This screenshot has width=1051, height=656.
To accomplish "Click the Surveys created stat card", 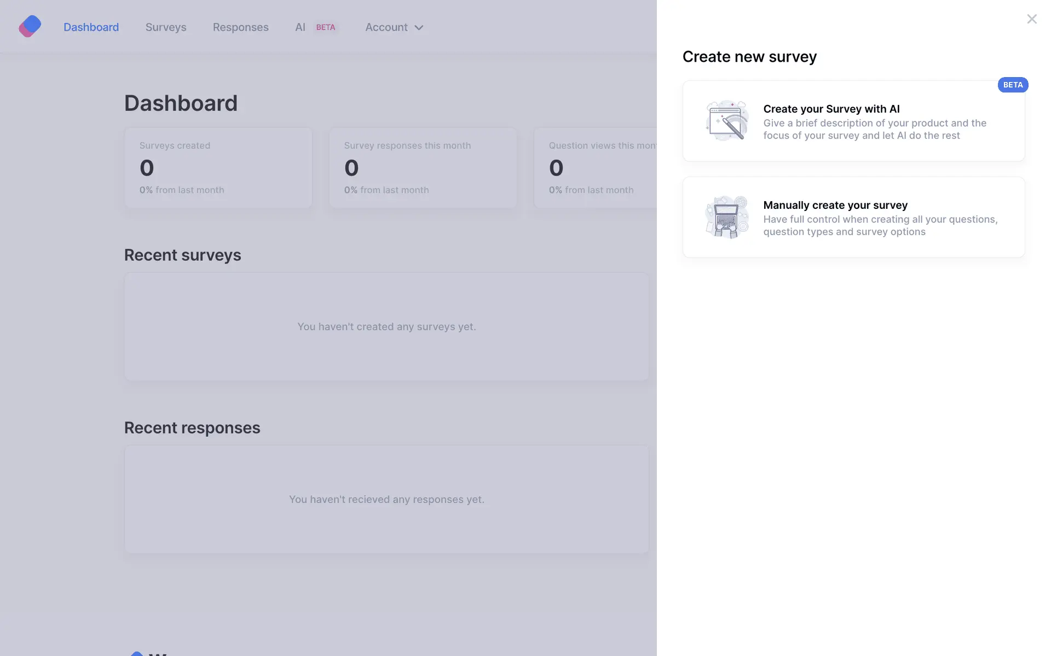I will point(218,168).
